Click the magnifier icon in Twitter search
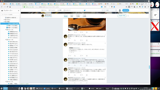Image resolution: width=160 pixels, height=90 pixels. coord(116,10)
